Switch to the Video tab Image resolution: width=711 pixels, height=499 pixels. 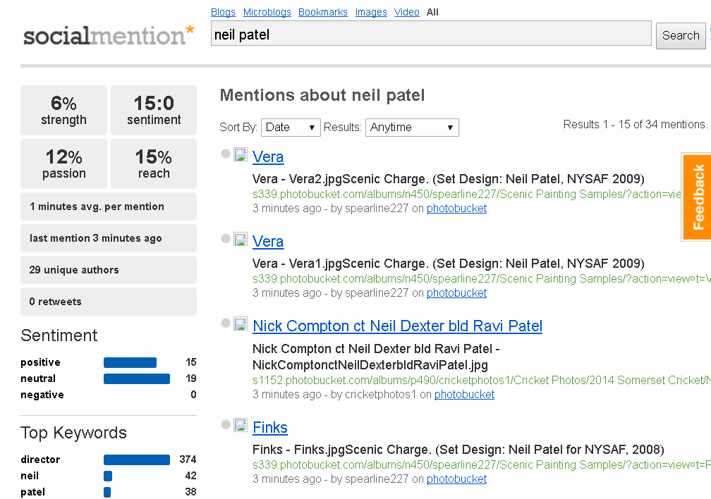(x=407, y=12)
